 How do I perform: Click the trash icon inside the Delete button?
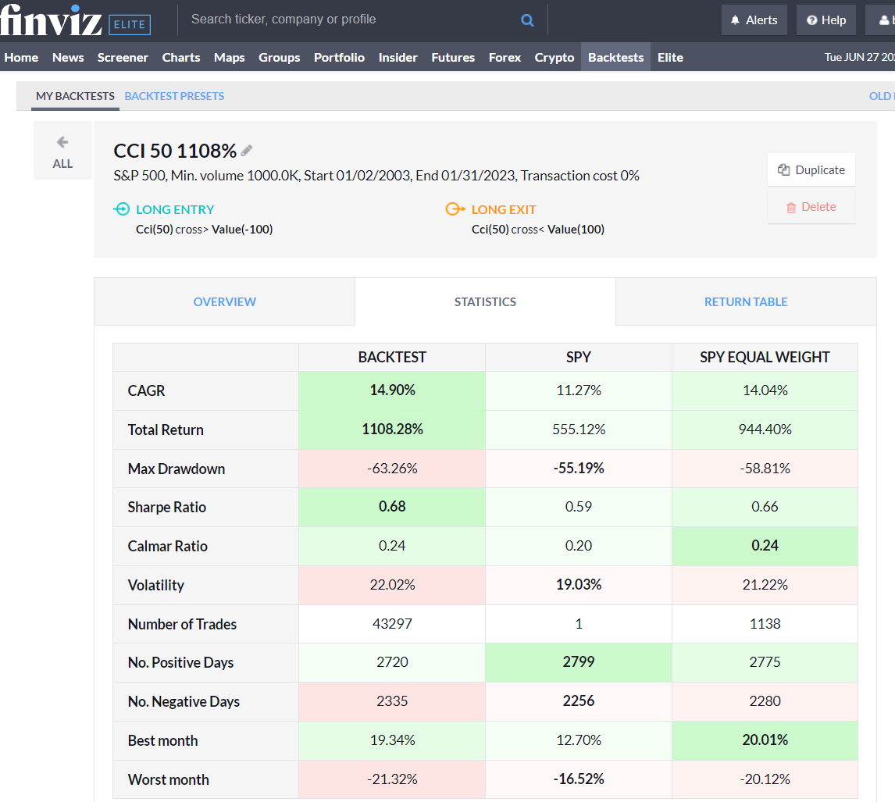tap(791, 206)
